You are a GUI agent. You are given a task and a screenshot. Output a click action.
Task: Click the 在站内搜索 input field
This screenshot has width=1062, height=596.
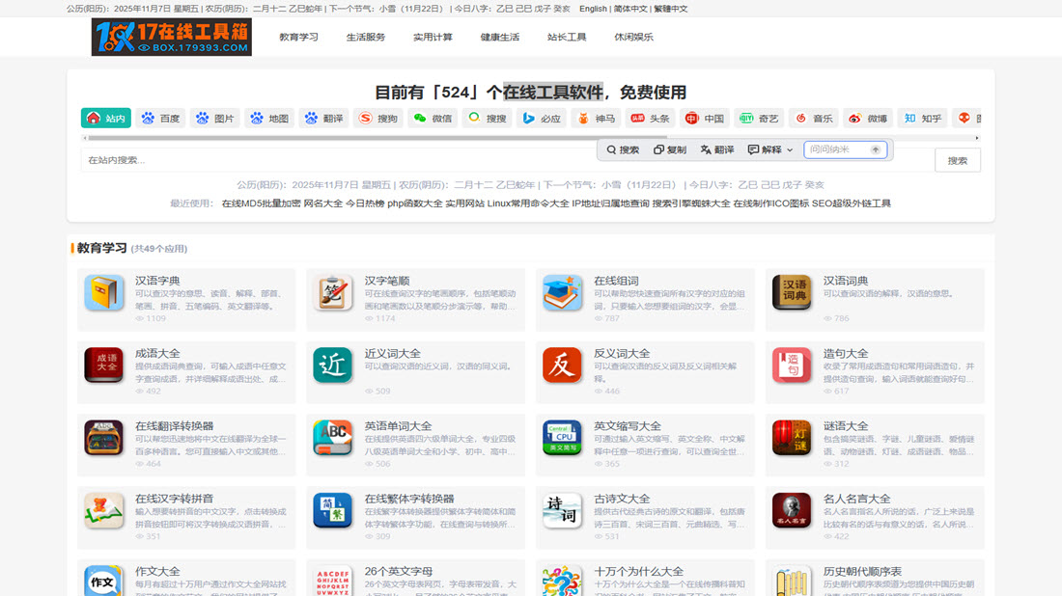tap(338, 161)
